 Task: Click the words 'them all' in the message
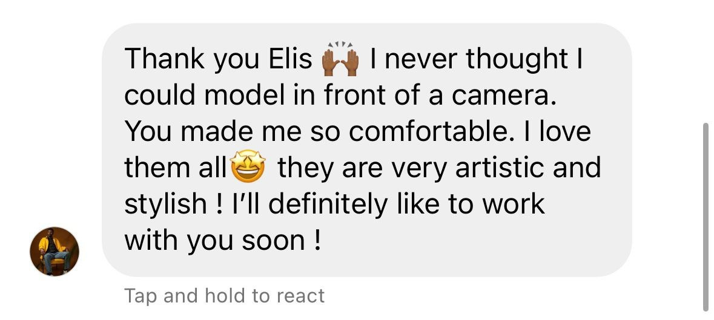pos(176,168)
